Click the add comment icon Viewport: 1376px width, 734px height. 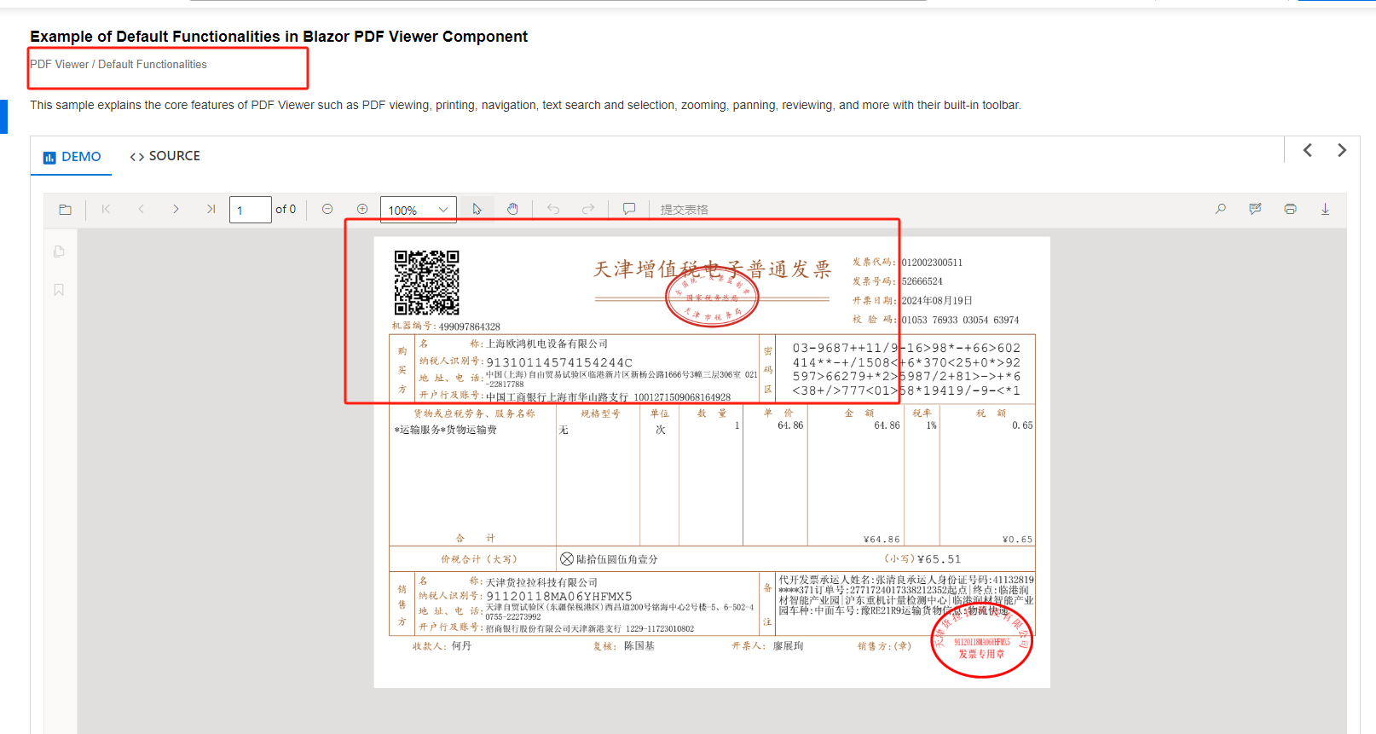point(629,210)
